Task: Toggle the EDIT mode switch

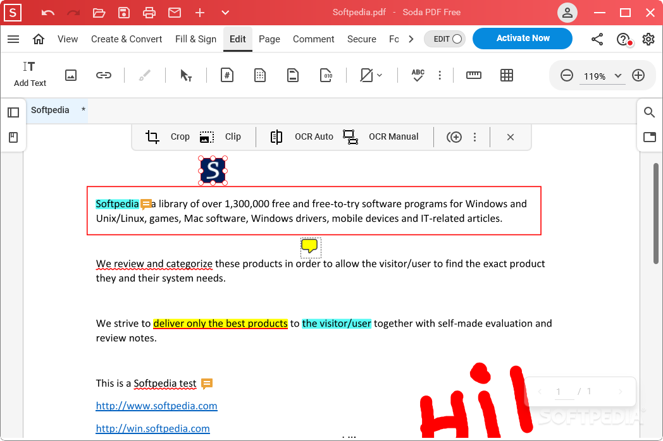Action: [445, 39]
